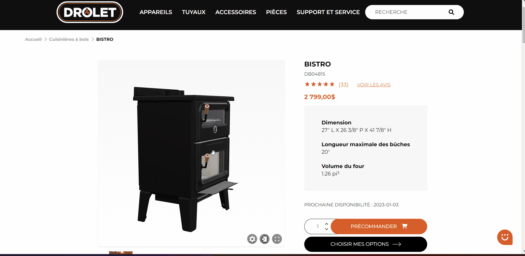Click the PRÉCOMMANDER button

click(379, 226)
